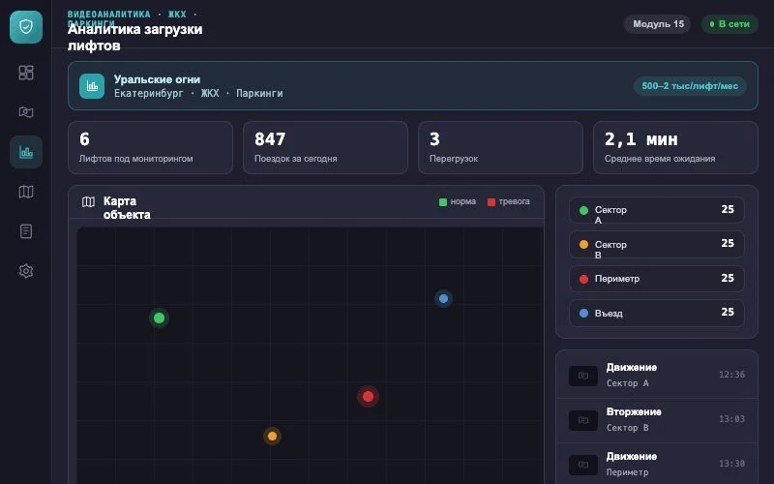The width and height of the screenshot is (774, 484).
Task: Click the Уральские огни title
Action: pyautogui.click(x=157, y=79)
